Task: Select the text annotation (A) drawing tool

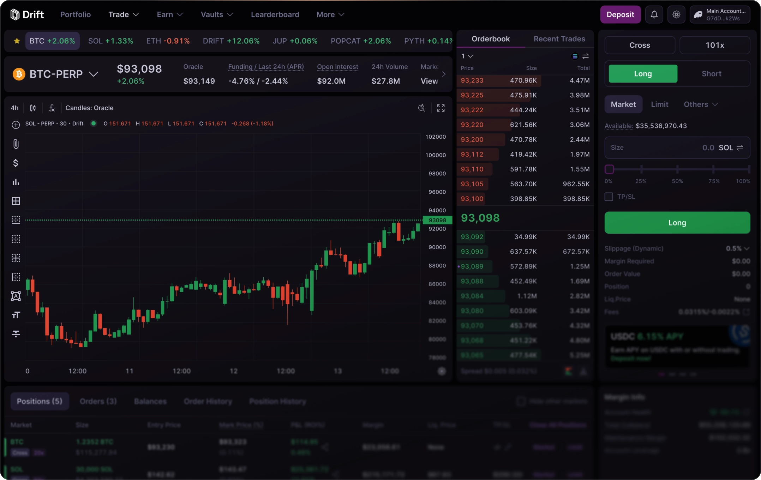Action: tap(16, 296)
